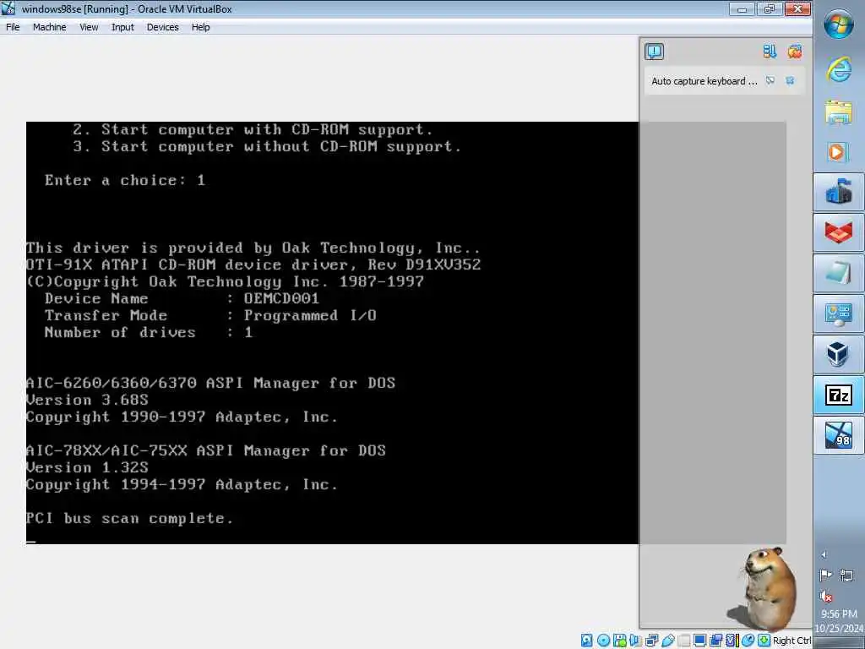Image resolution: width=865 pixels, height=649 pixels.
Task: Open the Action Center flag tray icon
Action: [826, 575]
